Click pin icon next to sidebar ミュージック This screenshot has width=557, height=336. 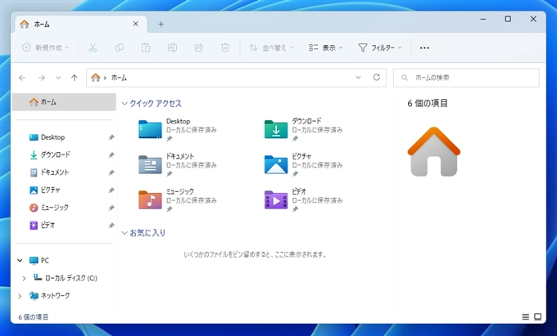pyautogui.click(x=111, y=208)
